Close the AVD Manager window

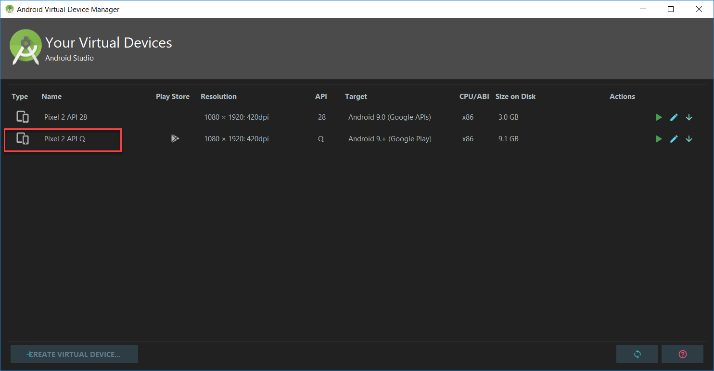(699, 9)
